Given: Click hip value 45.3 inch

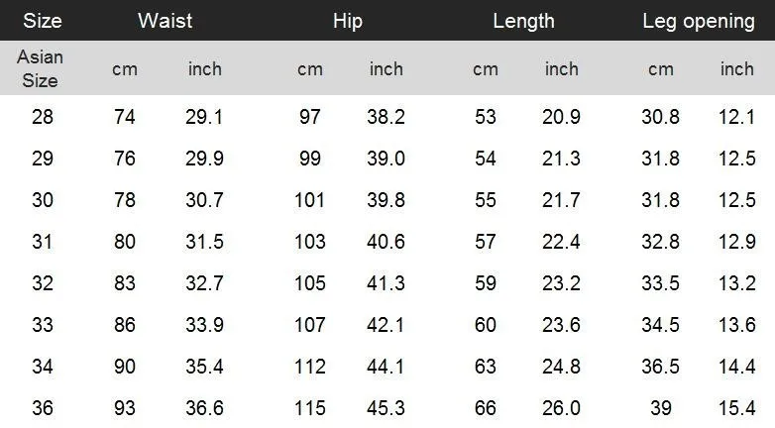Looking at the screenshot, I should (386, 408).
